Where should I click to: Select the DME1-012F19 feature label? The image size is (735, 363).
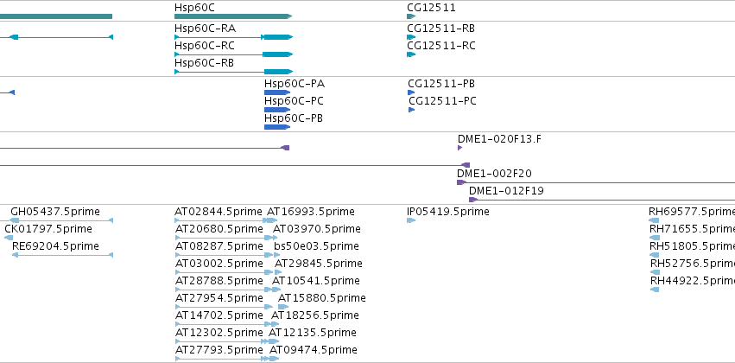pyautogui.click(x=507, y=191)
